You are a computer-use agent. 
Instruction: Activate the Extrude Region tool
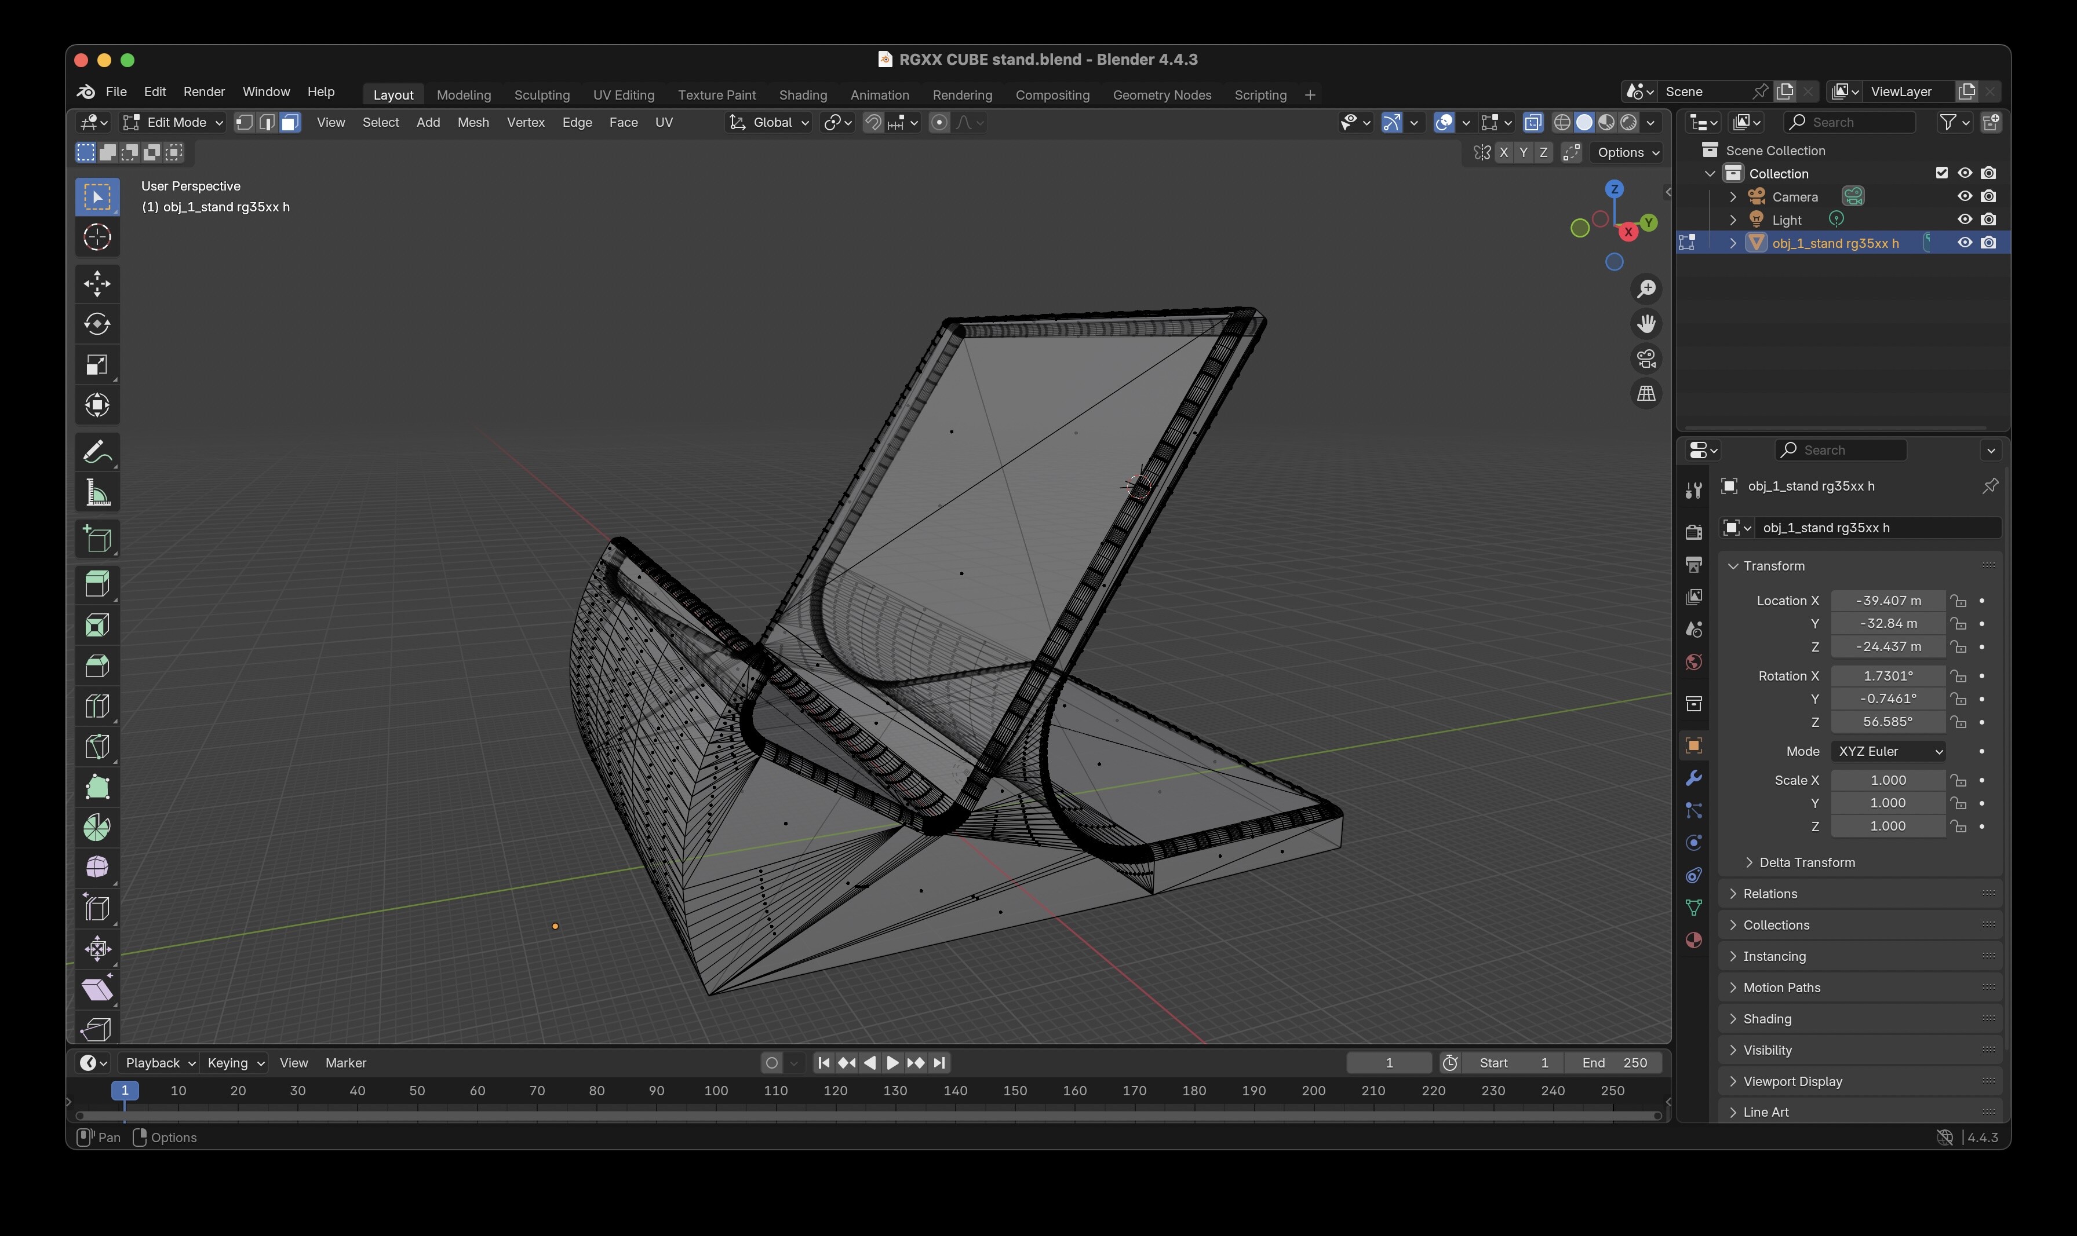[97, 583]
